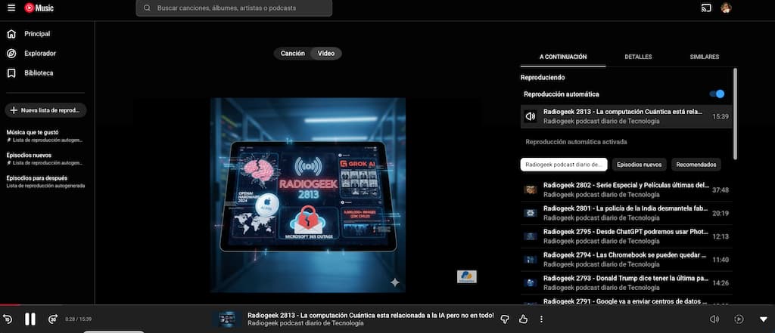
Task: Filter queue by Episodios nuevos chip
Action: click(x=639, y=164)
